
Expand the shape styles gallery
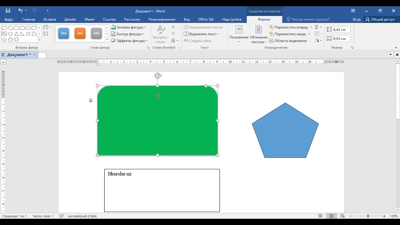[x=107, y=40]
